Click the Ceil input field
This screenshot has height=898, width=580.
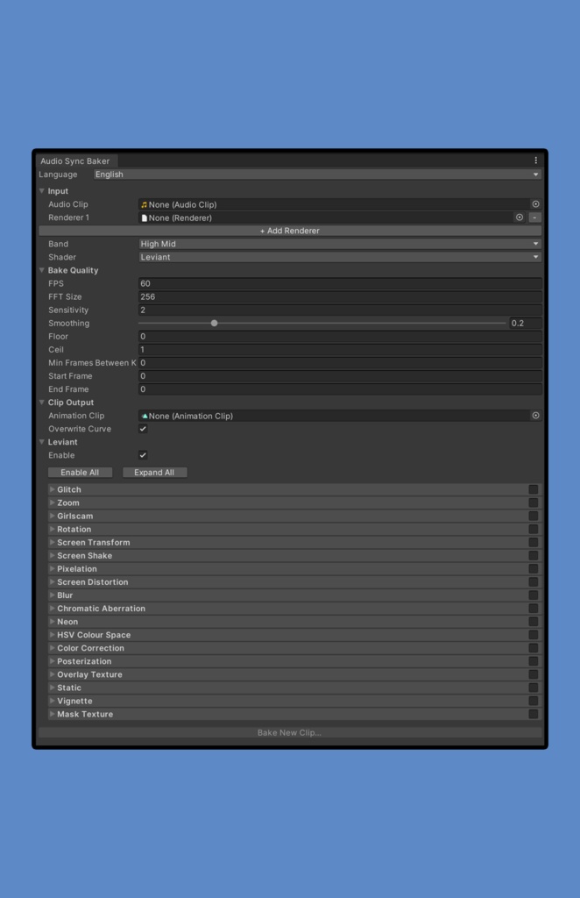click(340, 349)
